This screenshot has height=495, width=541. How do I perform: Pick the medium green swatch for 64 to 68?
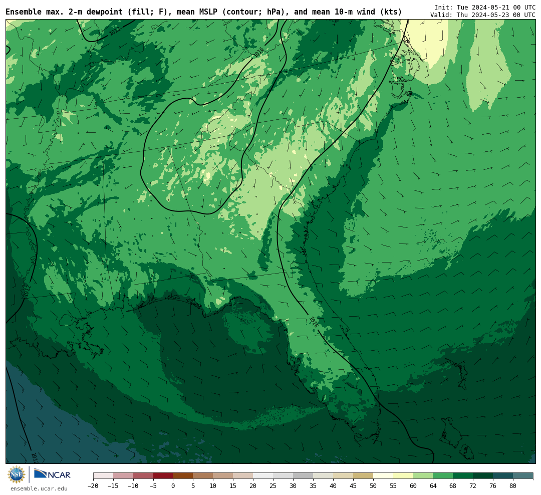[x=443, y=476]
